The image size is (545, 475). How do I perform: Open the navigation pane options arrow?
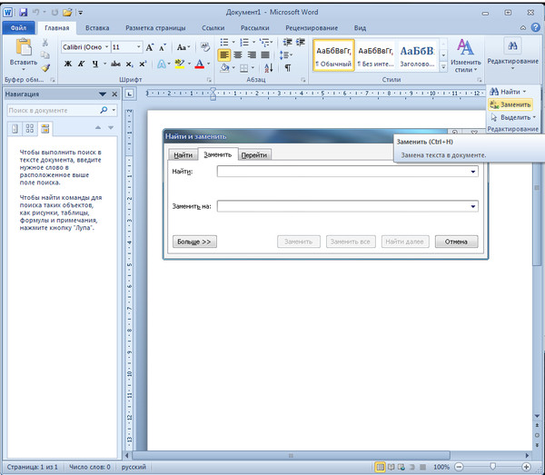pyautogui.click(x=102, y=94)
